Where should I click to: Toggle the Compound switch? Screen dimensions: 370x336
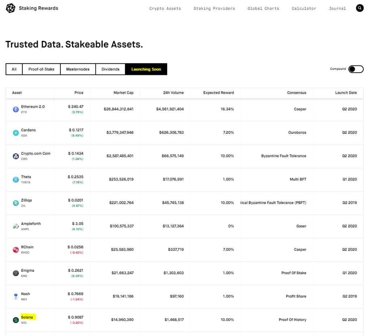point(356,69)
